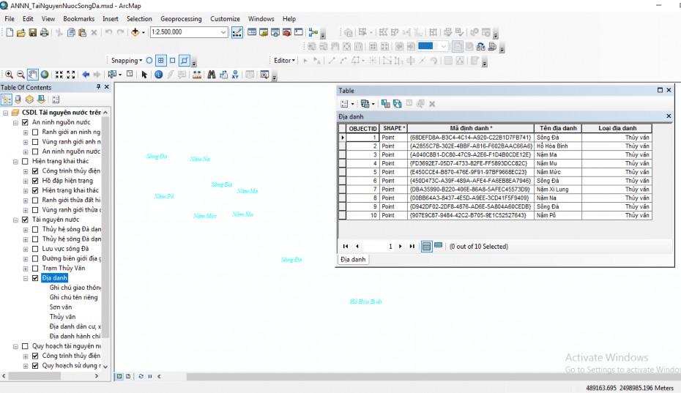681x393 pixels.
Task: Activate the Pan hand tool
Action: point(33,75)
